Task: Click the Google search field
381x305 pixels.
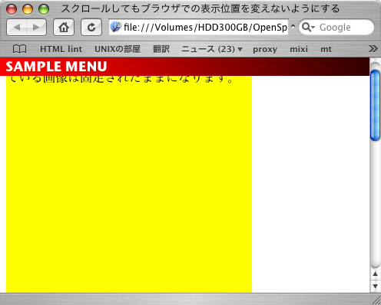Action: point(336,27)
